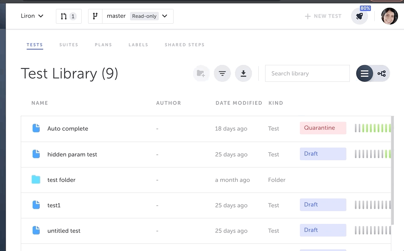The image size is (404, 251).
Task: Click the 'Folder' kind cell
Action: [277, 180]
